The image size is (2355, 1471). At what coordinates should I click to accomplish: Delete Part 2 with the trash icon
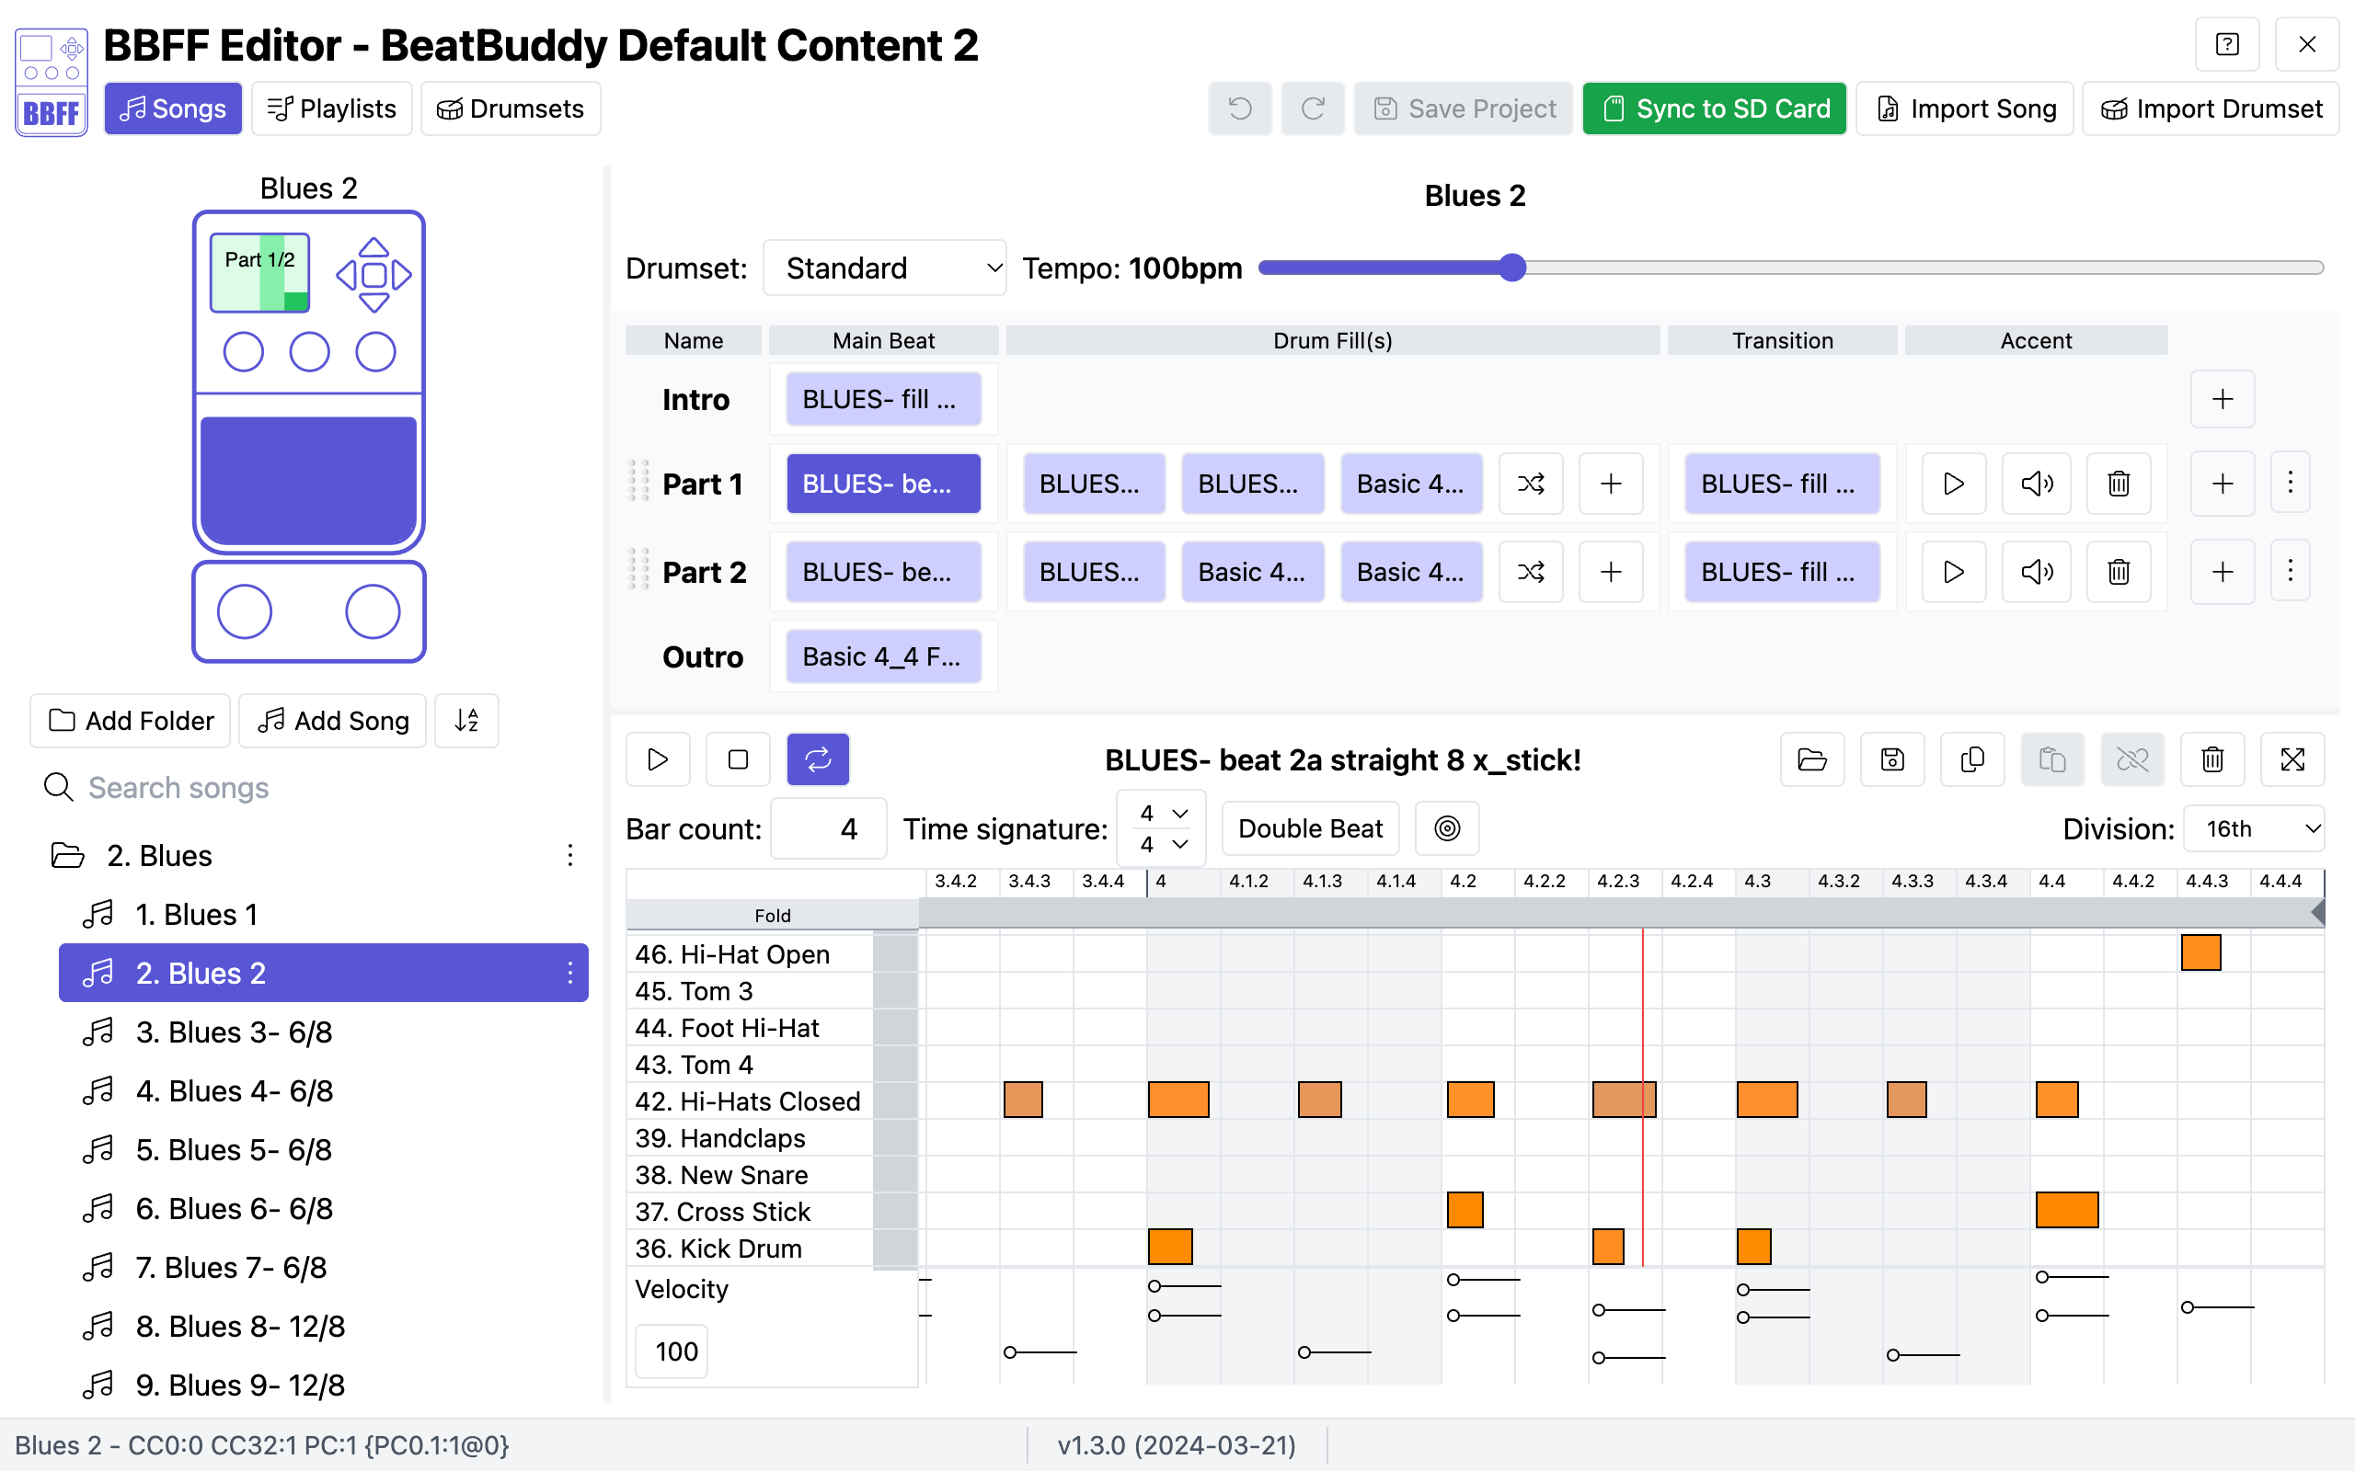[x=2119, y=571]
